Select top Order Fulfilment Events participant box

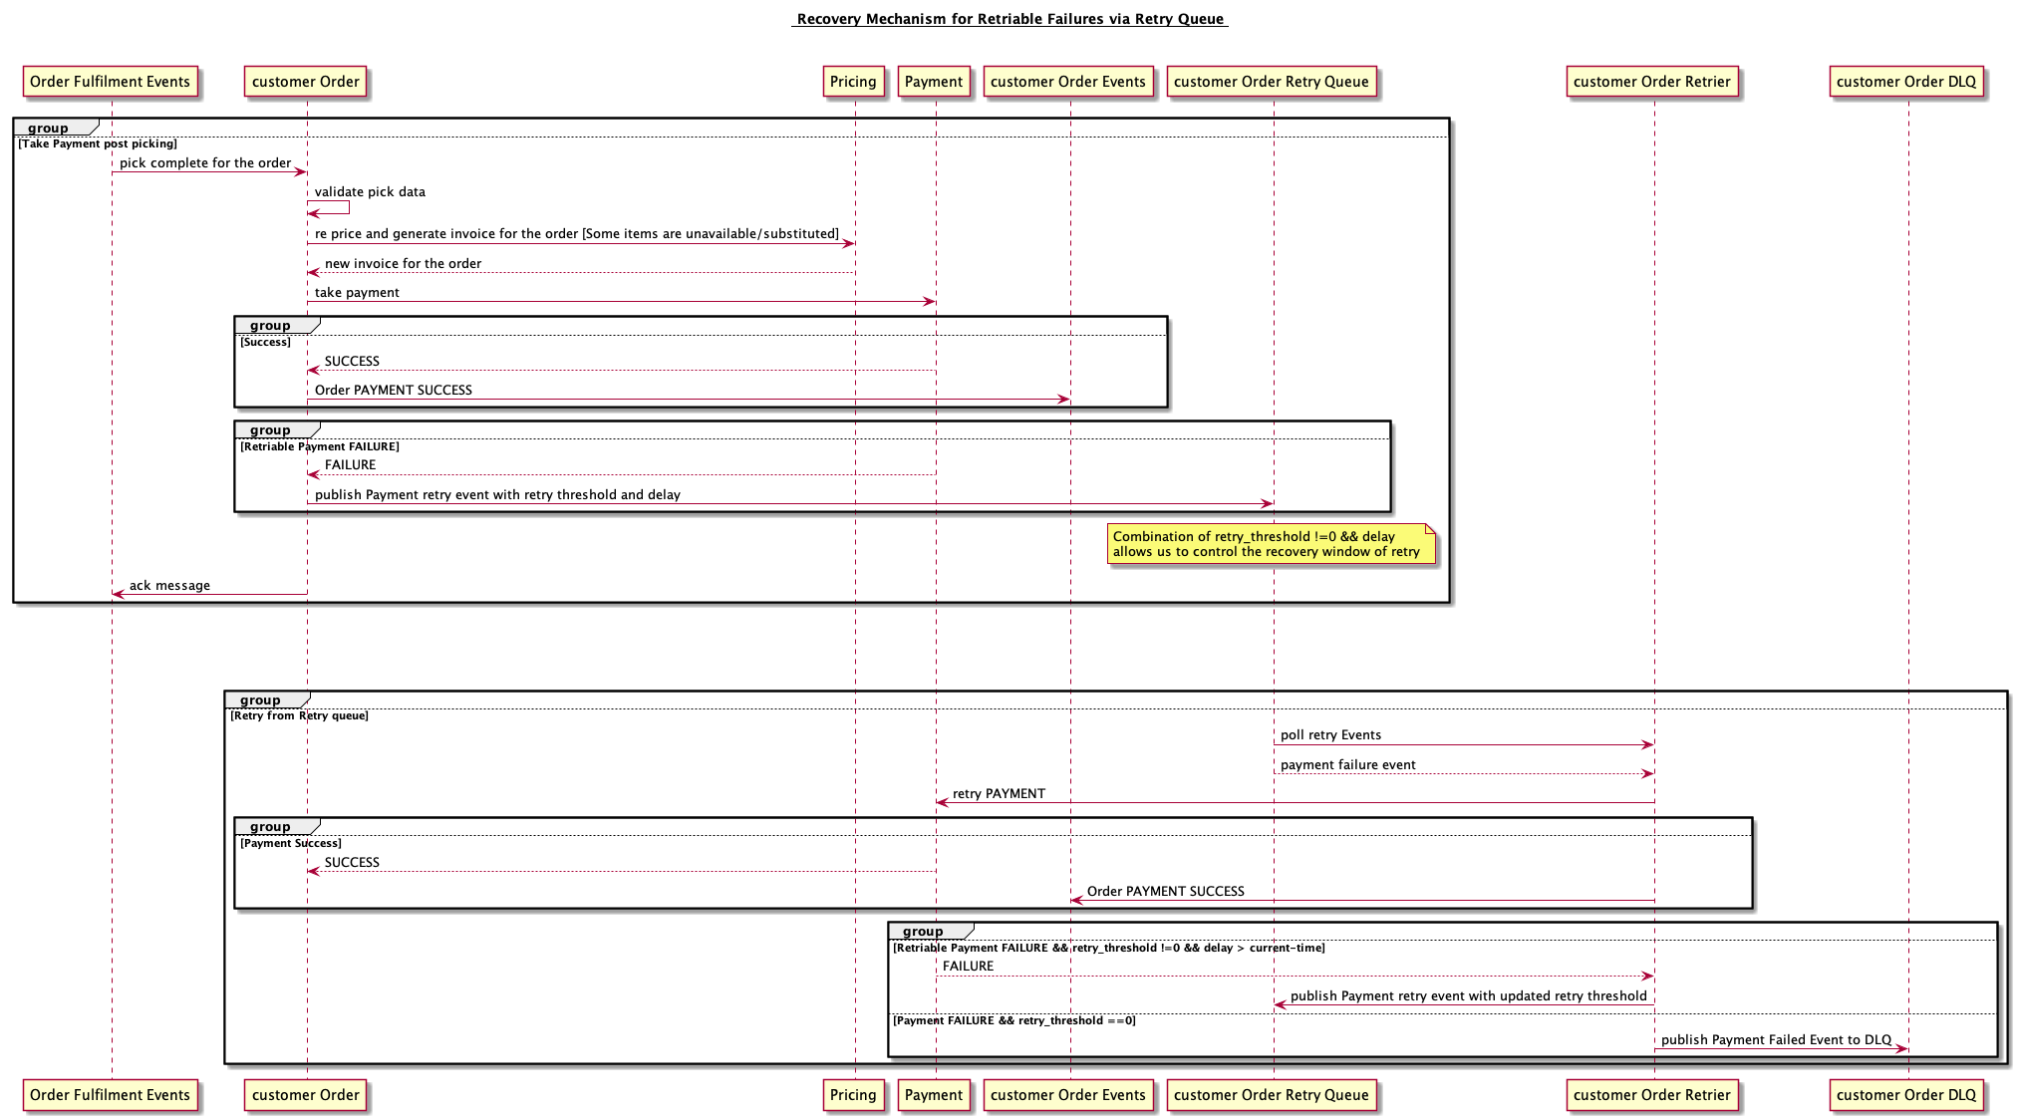[110, 82]
